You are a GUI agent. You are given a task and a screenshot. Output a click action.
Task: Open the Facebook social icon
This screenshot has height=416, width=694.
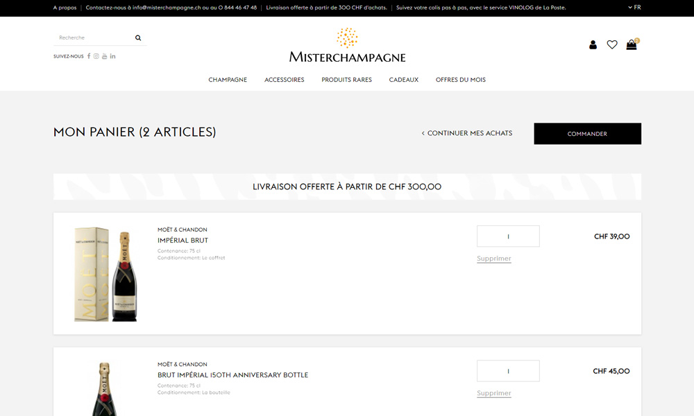89,56
